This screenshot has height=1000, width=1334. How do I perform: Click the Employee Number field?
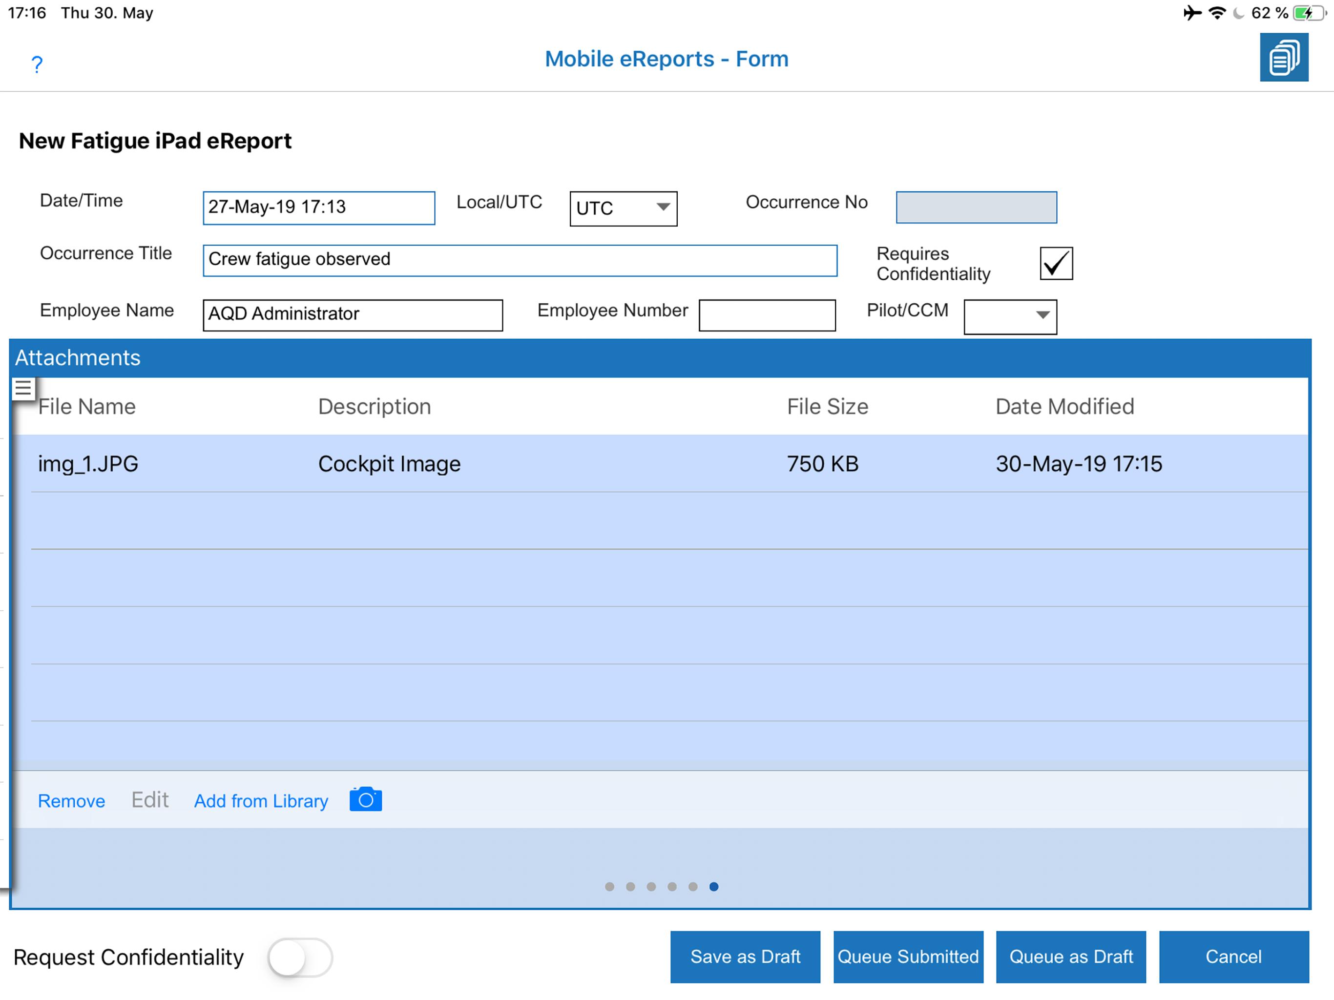coord(767,315)
